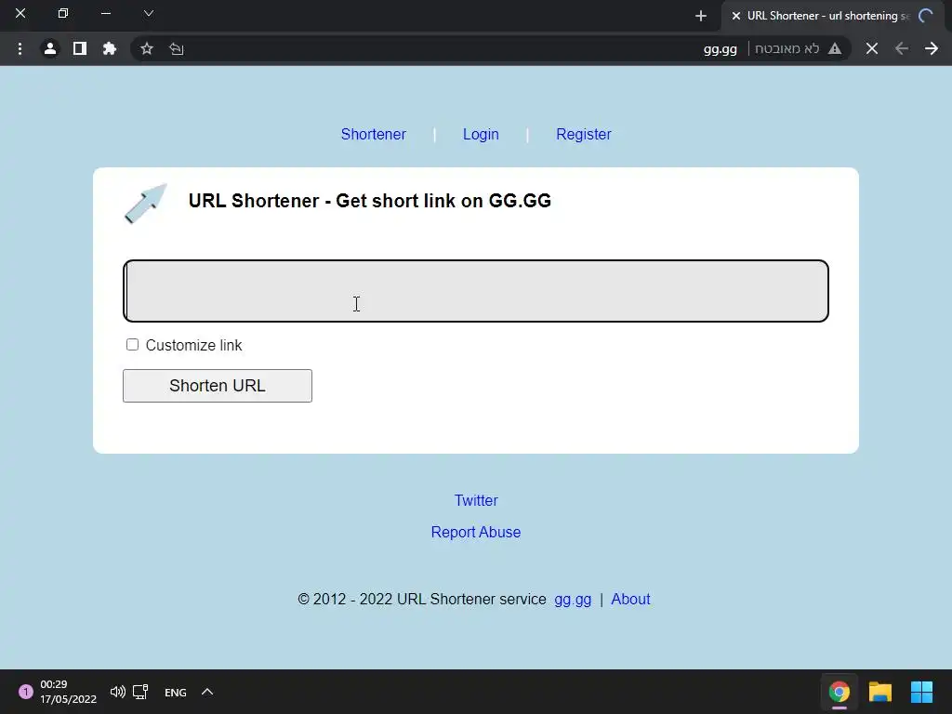The height and width of the screenshot is (714, 952).
Task: Open the network status tray icon
Action: click(x=140, y=692)
